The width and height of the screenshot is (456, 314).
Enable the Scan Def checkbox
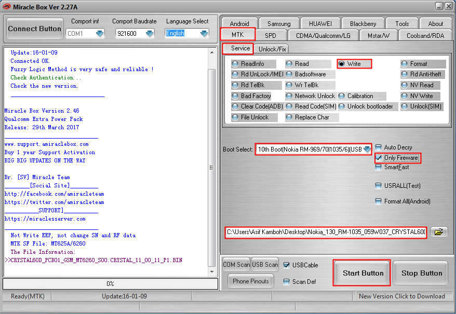pyautogui.click(x=287, y=282)
